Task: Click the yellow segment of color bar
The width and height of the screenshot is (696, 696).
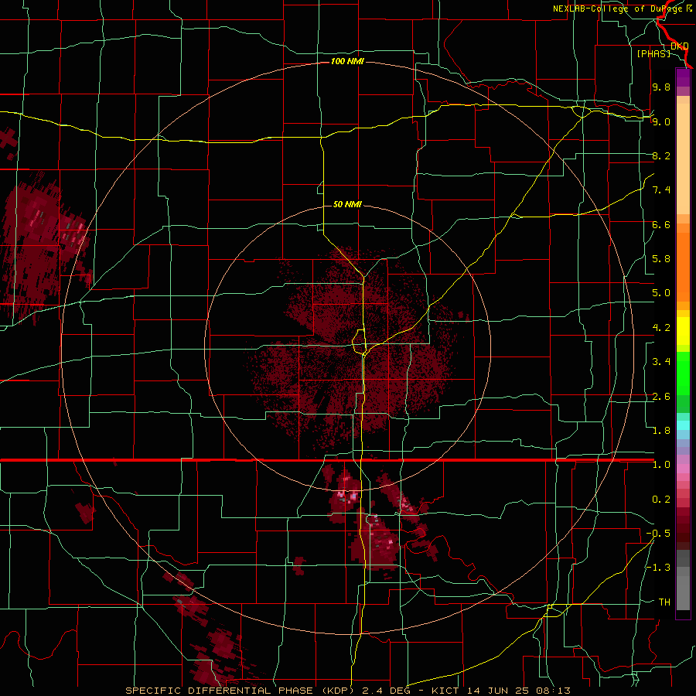Action: point(683,331)
